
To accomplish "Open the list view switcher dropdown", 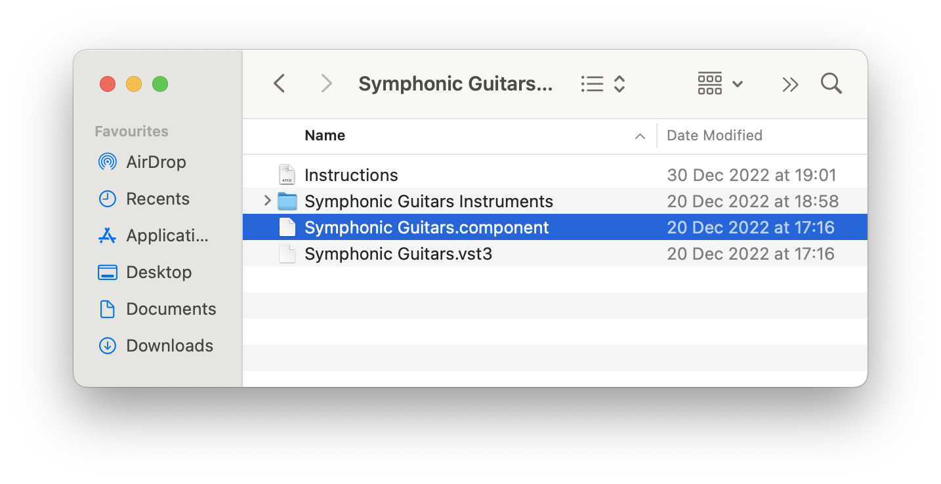I will click(x=603, y=84).
